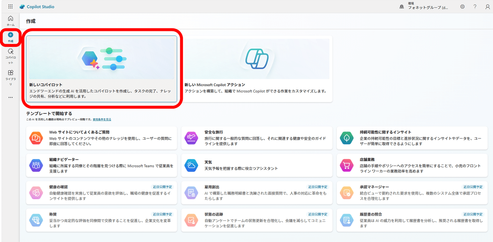
Task: Click the Copilot Studio title
Action: click(x=40, y=7)
